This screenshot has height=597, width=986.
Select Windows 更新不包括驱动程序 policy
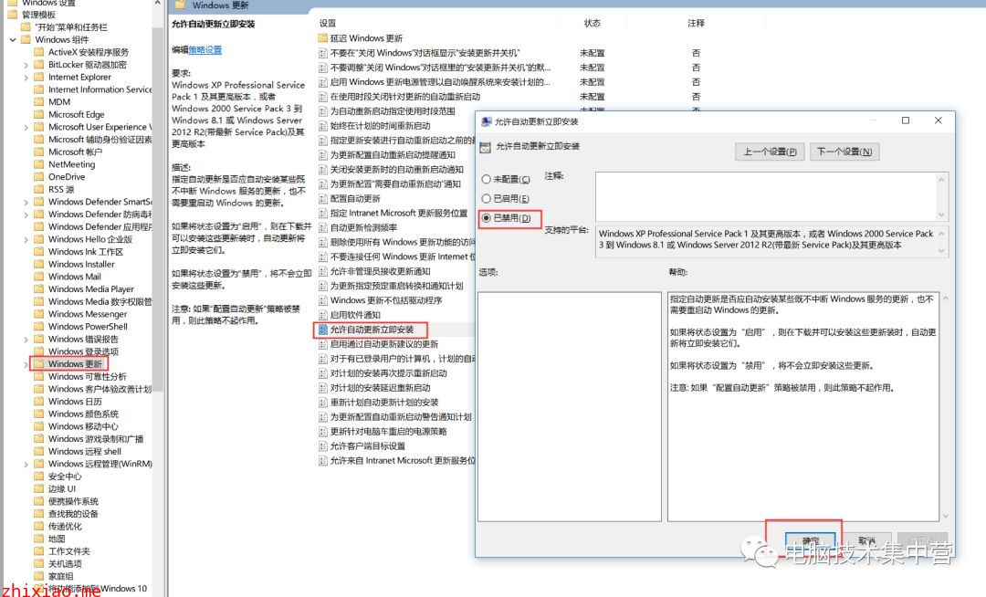point(386,300)
